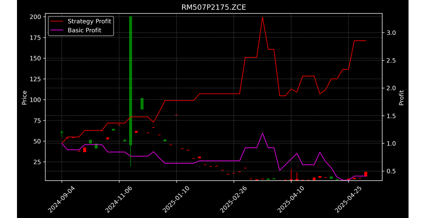Click the 0.5 tick on Profit axis
The image size is (426, 218).
(391, 171)
